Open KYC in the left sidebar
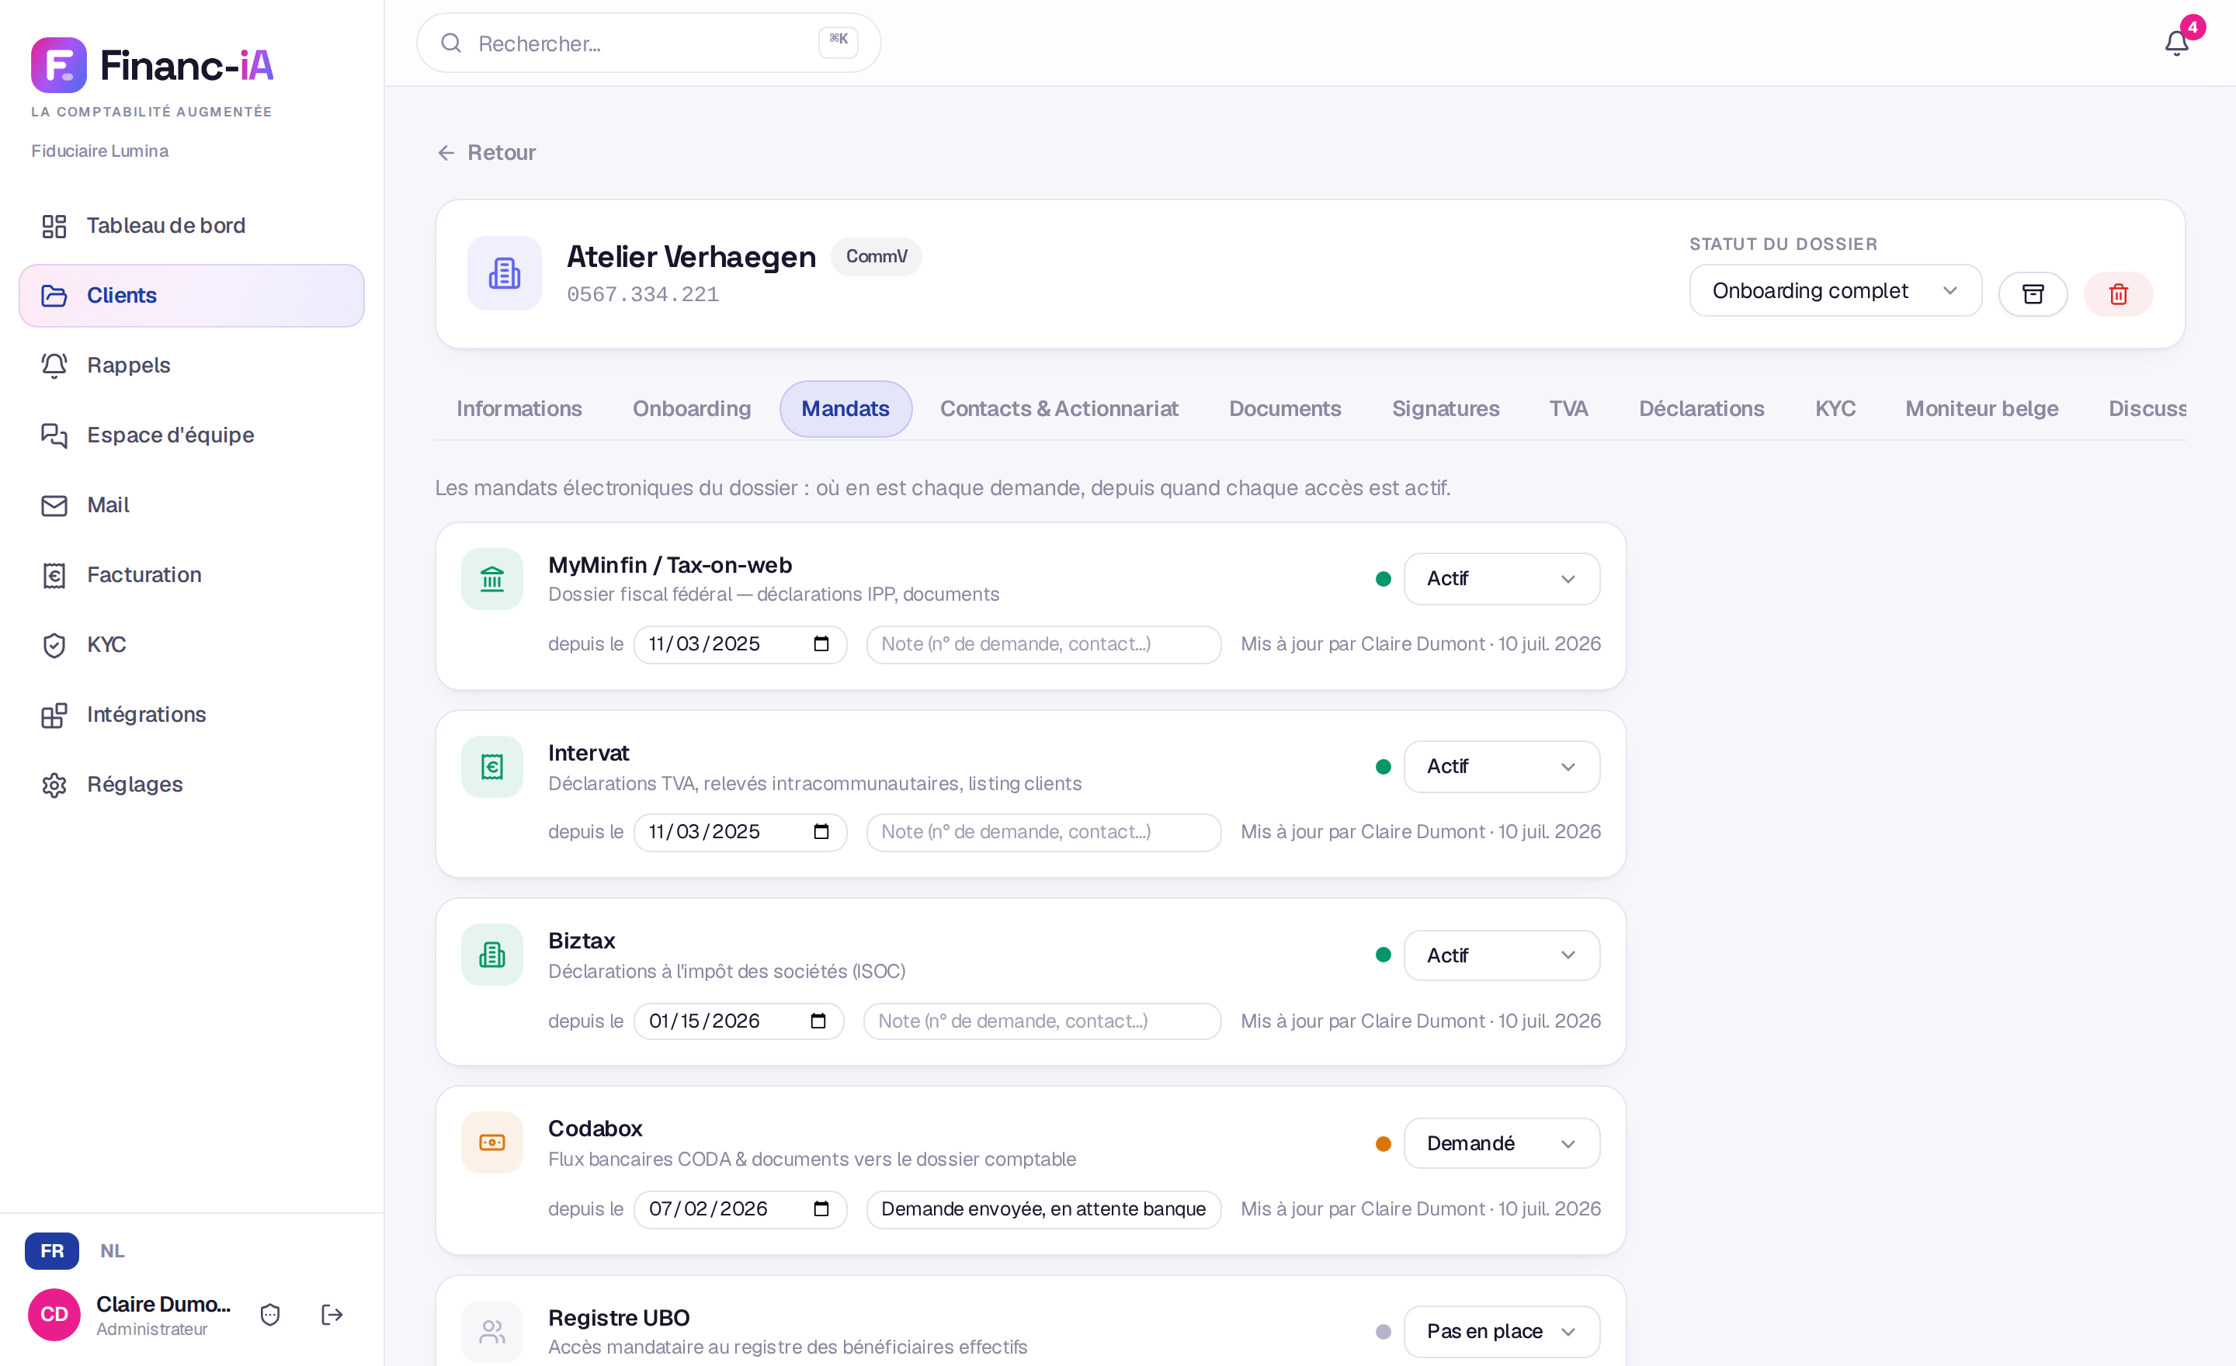The width and height of the screenshot is (2236, 1366). coord(192,645)
